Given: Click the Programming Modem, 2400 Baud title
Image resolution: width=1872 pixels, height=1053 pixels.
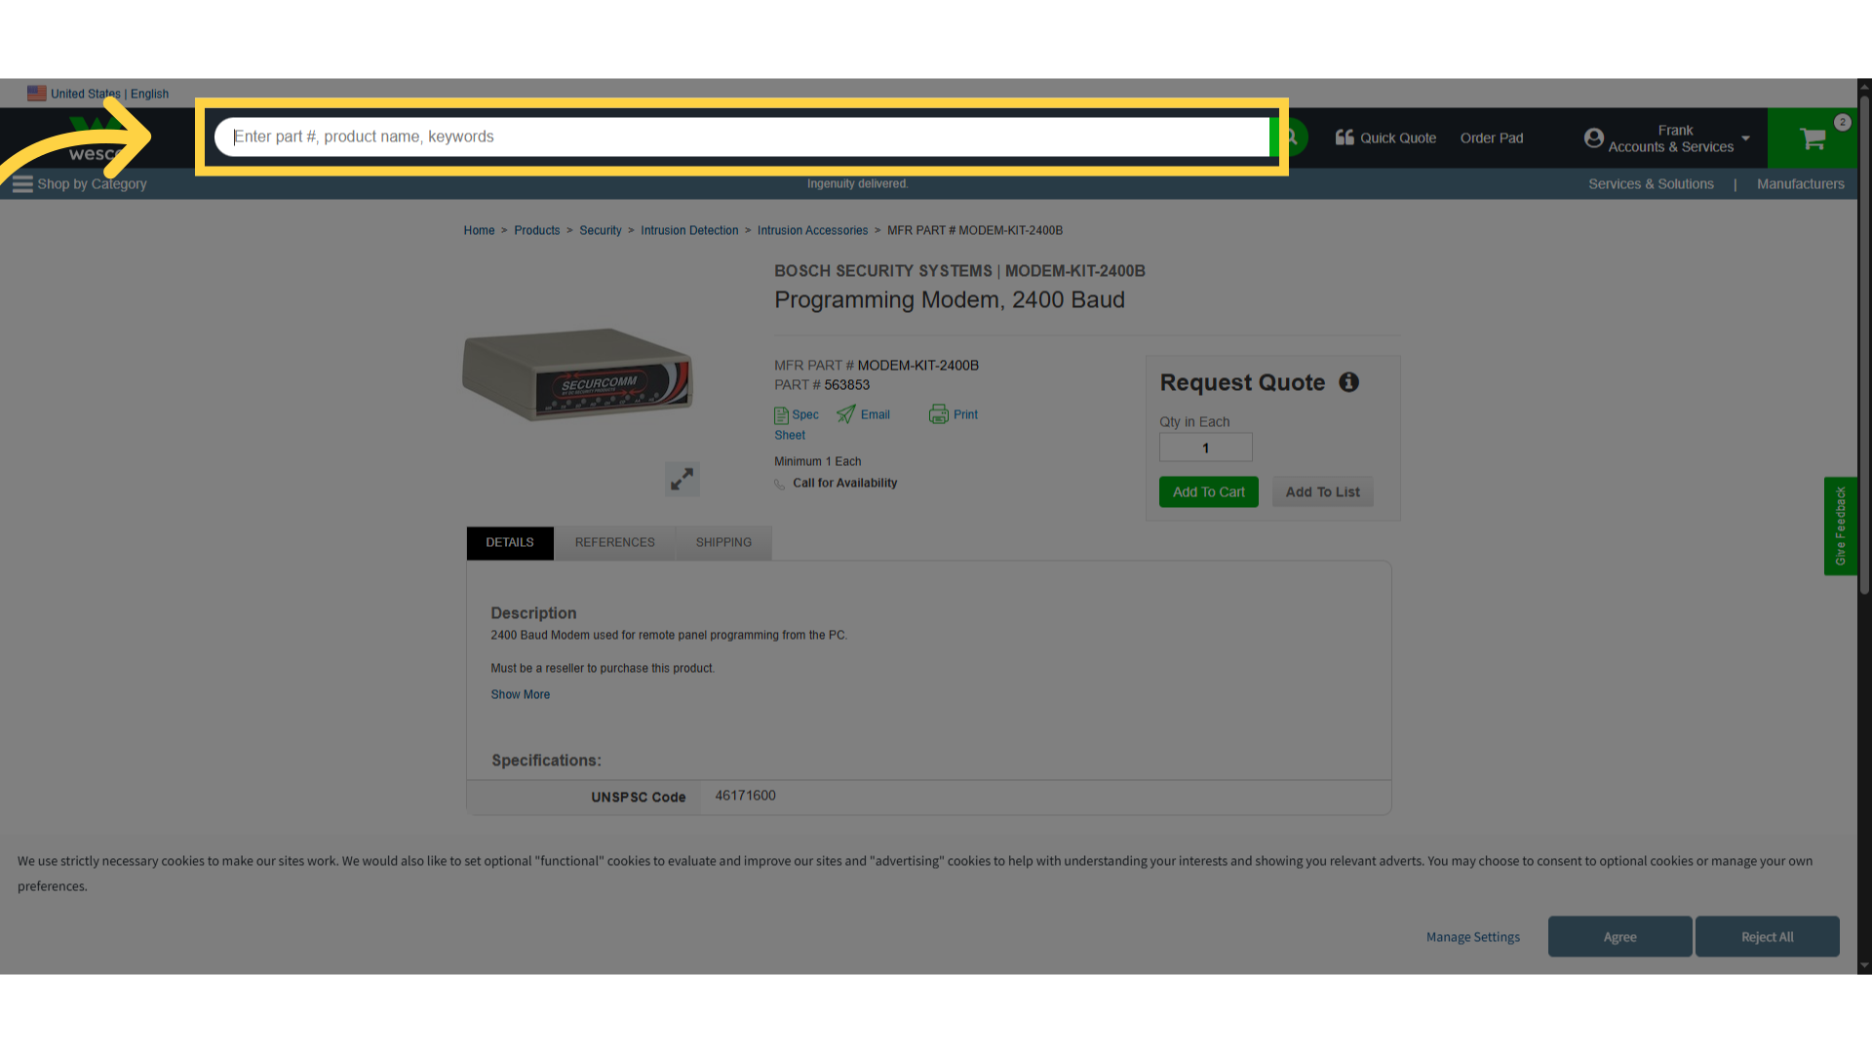Looking at the screenshot, I should (x=949, y=300).
